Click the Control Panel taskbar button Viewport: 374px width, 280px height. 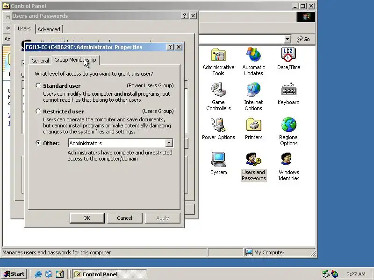click(110, 274)
